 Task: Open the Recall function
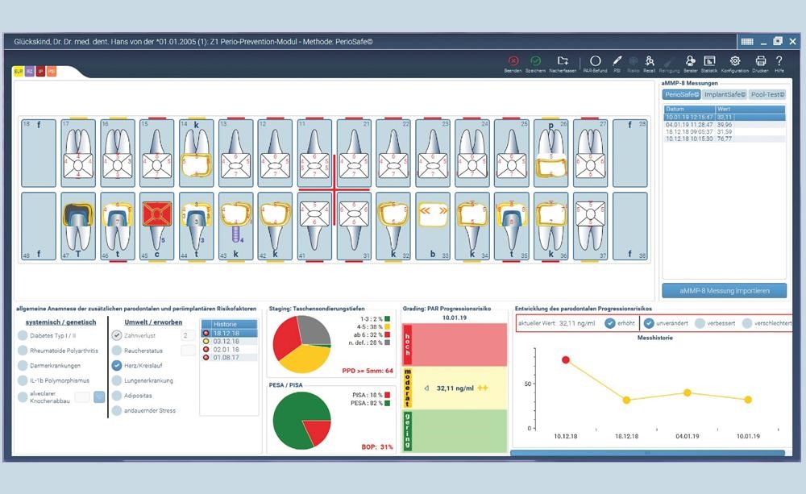click(650, 61)
